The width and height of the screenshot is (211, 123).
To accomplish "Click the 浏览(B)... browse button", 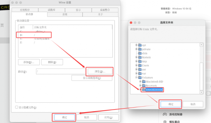I will 100,72.
